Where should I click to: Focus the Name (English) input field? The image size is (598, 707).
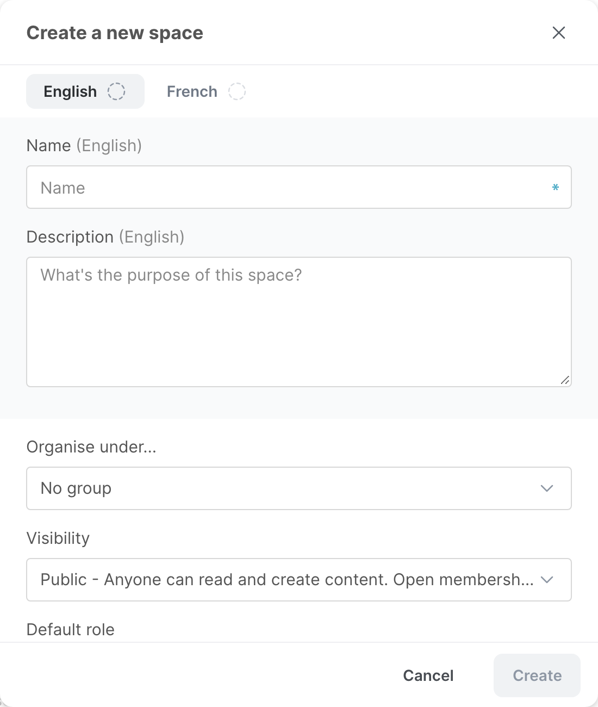pos(299,187)
